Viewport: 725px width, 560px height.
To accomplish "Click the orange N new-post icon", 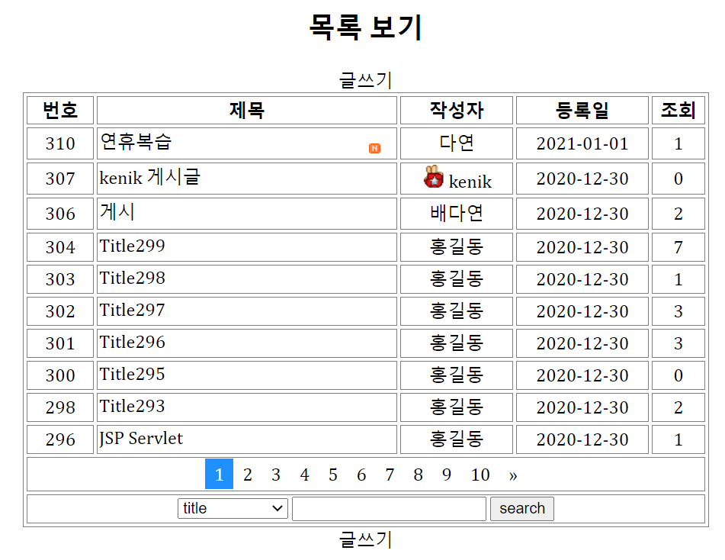I will tap(374, 148).
